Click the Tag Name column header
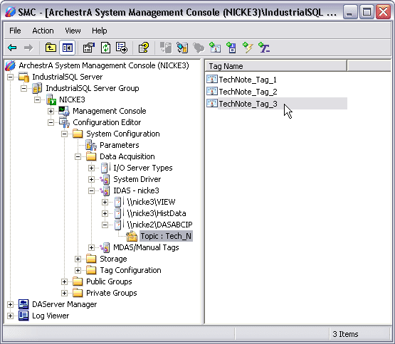Viewport: 395px width, 344px height. click(x=276, y=66)
